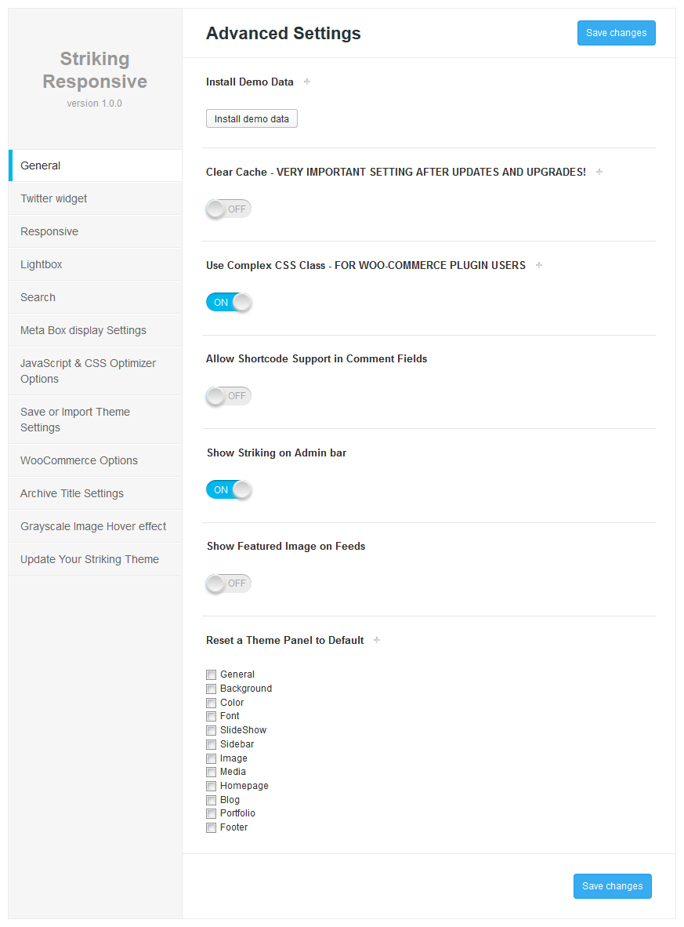Enable Show Featured Image on Feeds toggle

pyautogui.click(x=229, y=583)
